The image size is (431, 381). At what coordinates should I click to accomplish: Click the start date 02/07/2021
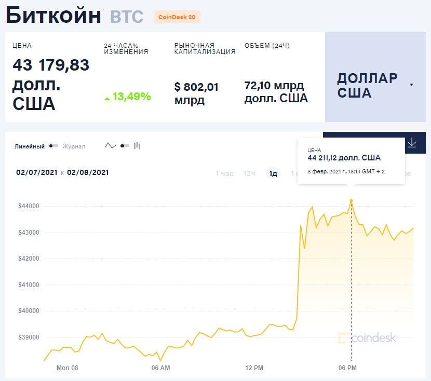pyautogui.click(x=37, y=172)
